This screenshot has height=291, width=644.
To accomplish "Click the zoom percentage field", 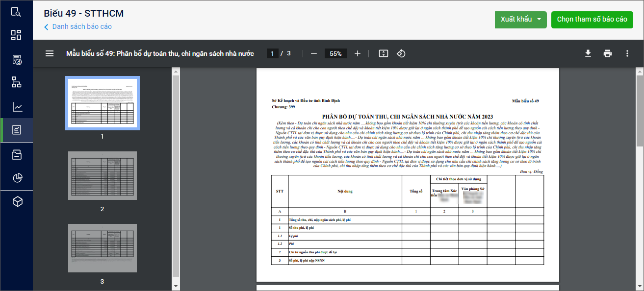I will coord(335,53).
